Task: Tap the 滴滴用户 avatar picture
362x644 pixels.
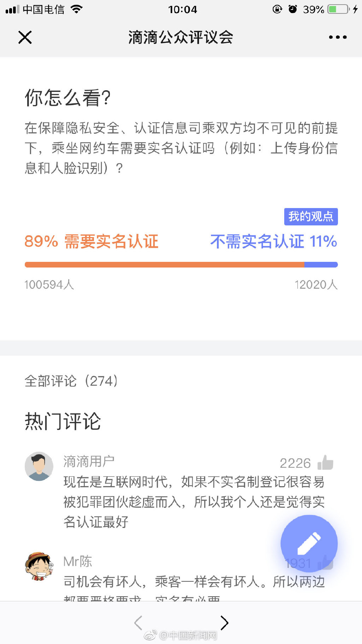Action: tap(39, 466)
